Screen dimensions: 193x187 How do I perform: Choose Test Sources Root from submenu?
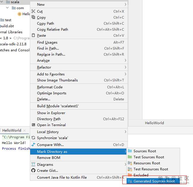pos(153,157)
